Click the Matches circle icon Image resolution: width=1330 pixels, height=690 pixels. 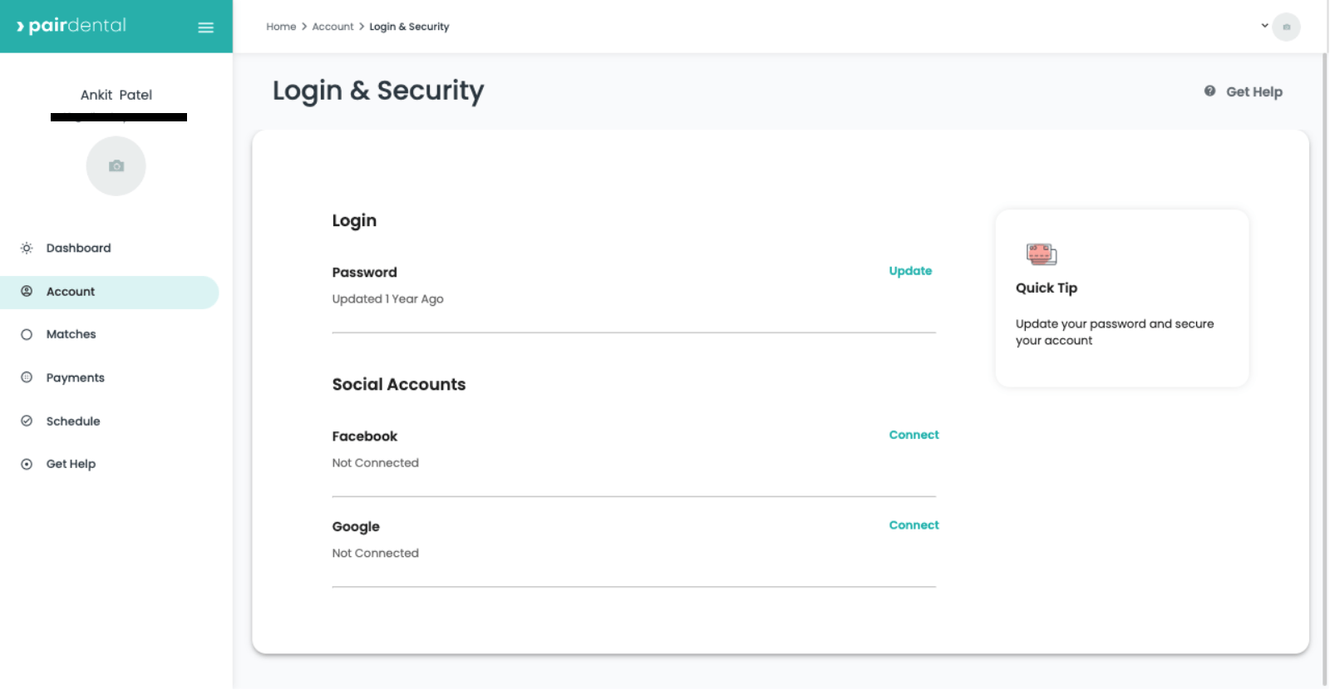(27, 335)
